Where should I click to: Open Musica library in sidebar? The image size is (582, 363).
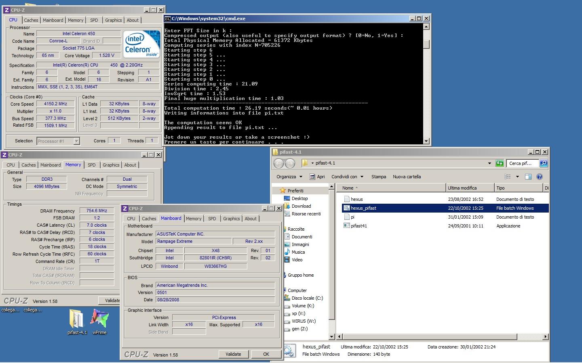[x=298, y=252]
